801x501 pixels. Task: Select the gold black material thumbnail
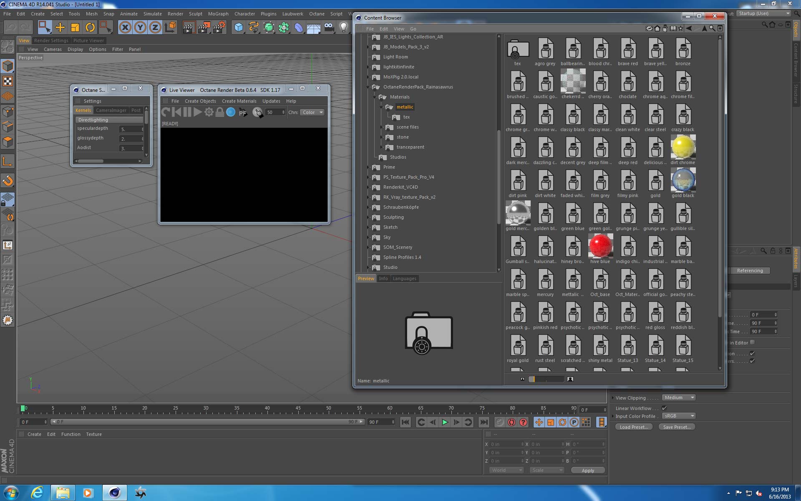(x=683, y=180)
